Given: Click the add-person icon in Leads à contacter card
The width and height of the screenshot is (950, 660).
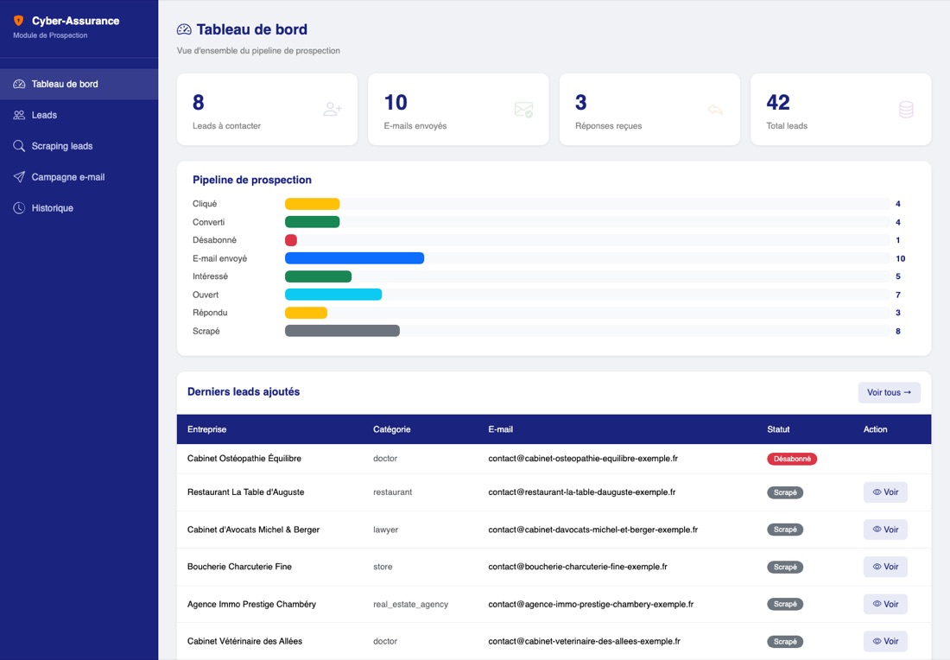Looking at the screenshot, I should tap(332, 109).
